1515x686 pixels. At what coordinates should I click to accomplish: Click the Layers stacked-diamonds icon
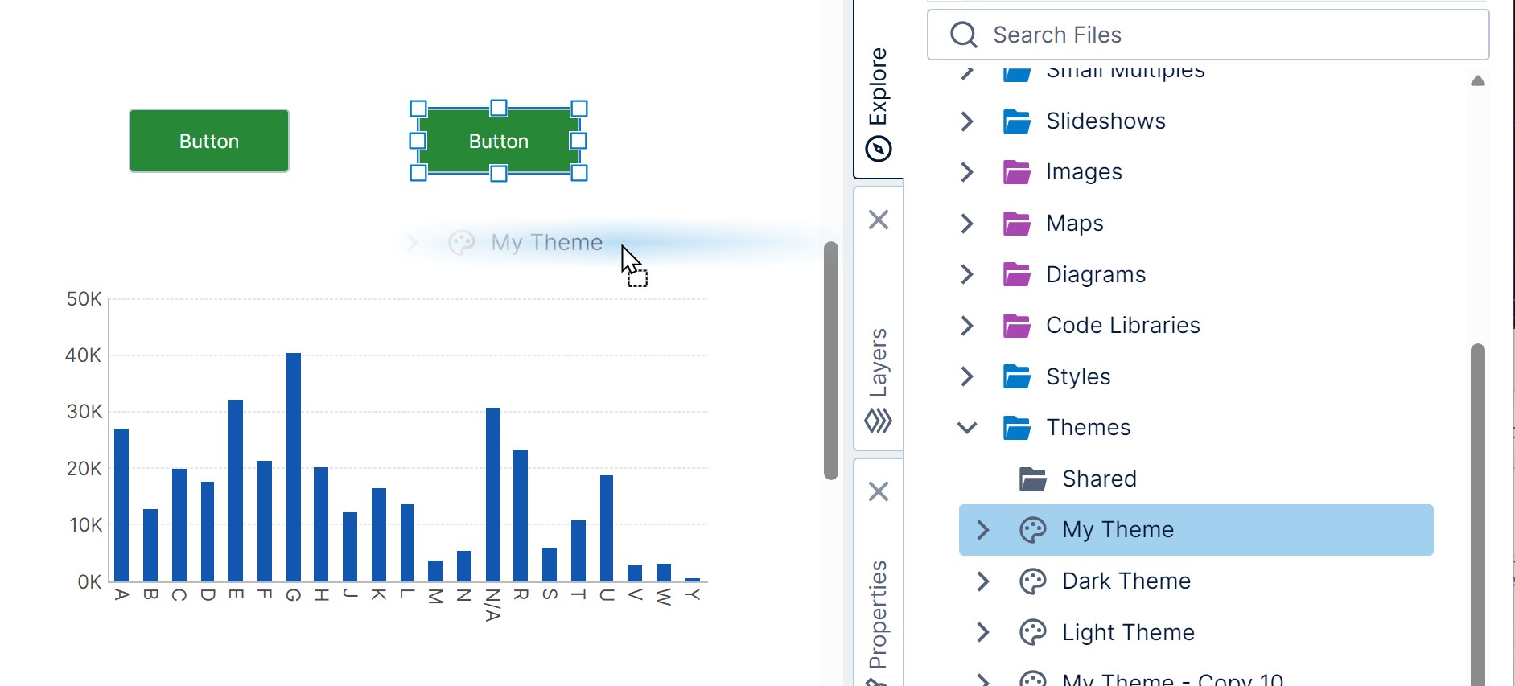(x=878, y=421)
